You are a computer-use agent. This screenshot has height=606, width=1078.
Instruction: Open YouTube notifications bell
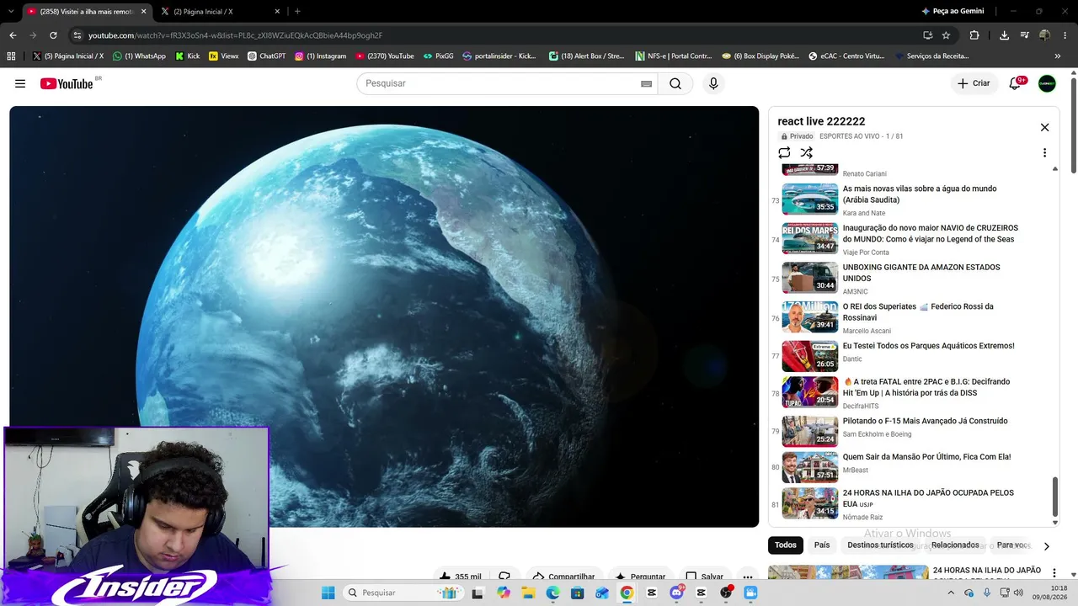click(x=1015, y=83)
